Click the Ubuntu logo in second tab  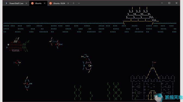32,3
